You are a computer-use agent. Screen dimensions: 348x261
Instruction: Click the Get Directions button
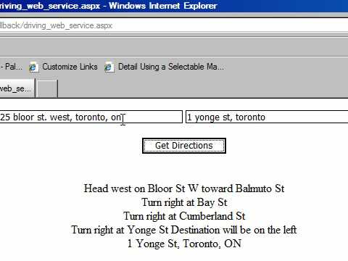pos(184,146)
